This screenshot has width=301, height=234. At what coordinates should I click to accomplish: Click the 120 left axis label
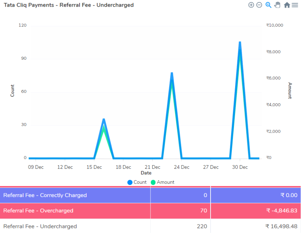(22, 25)
